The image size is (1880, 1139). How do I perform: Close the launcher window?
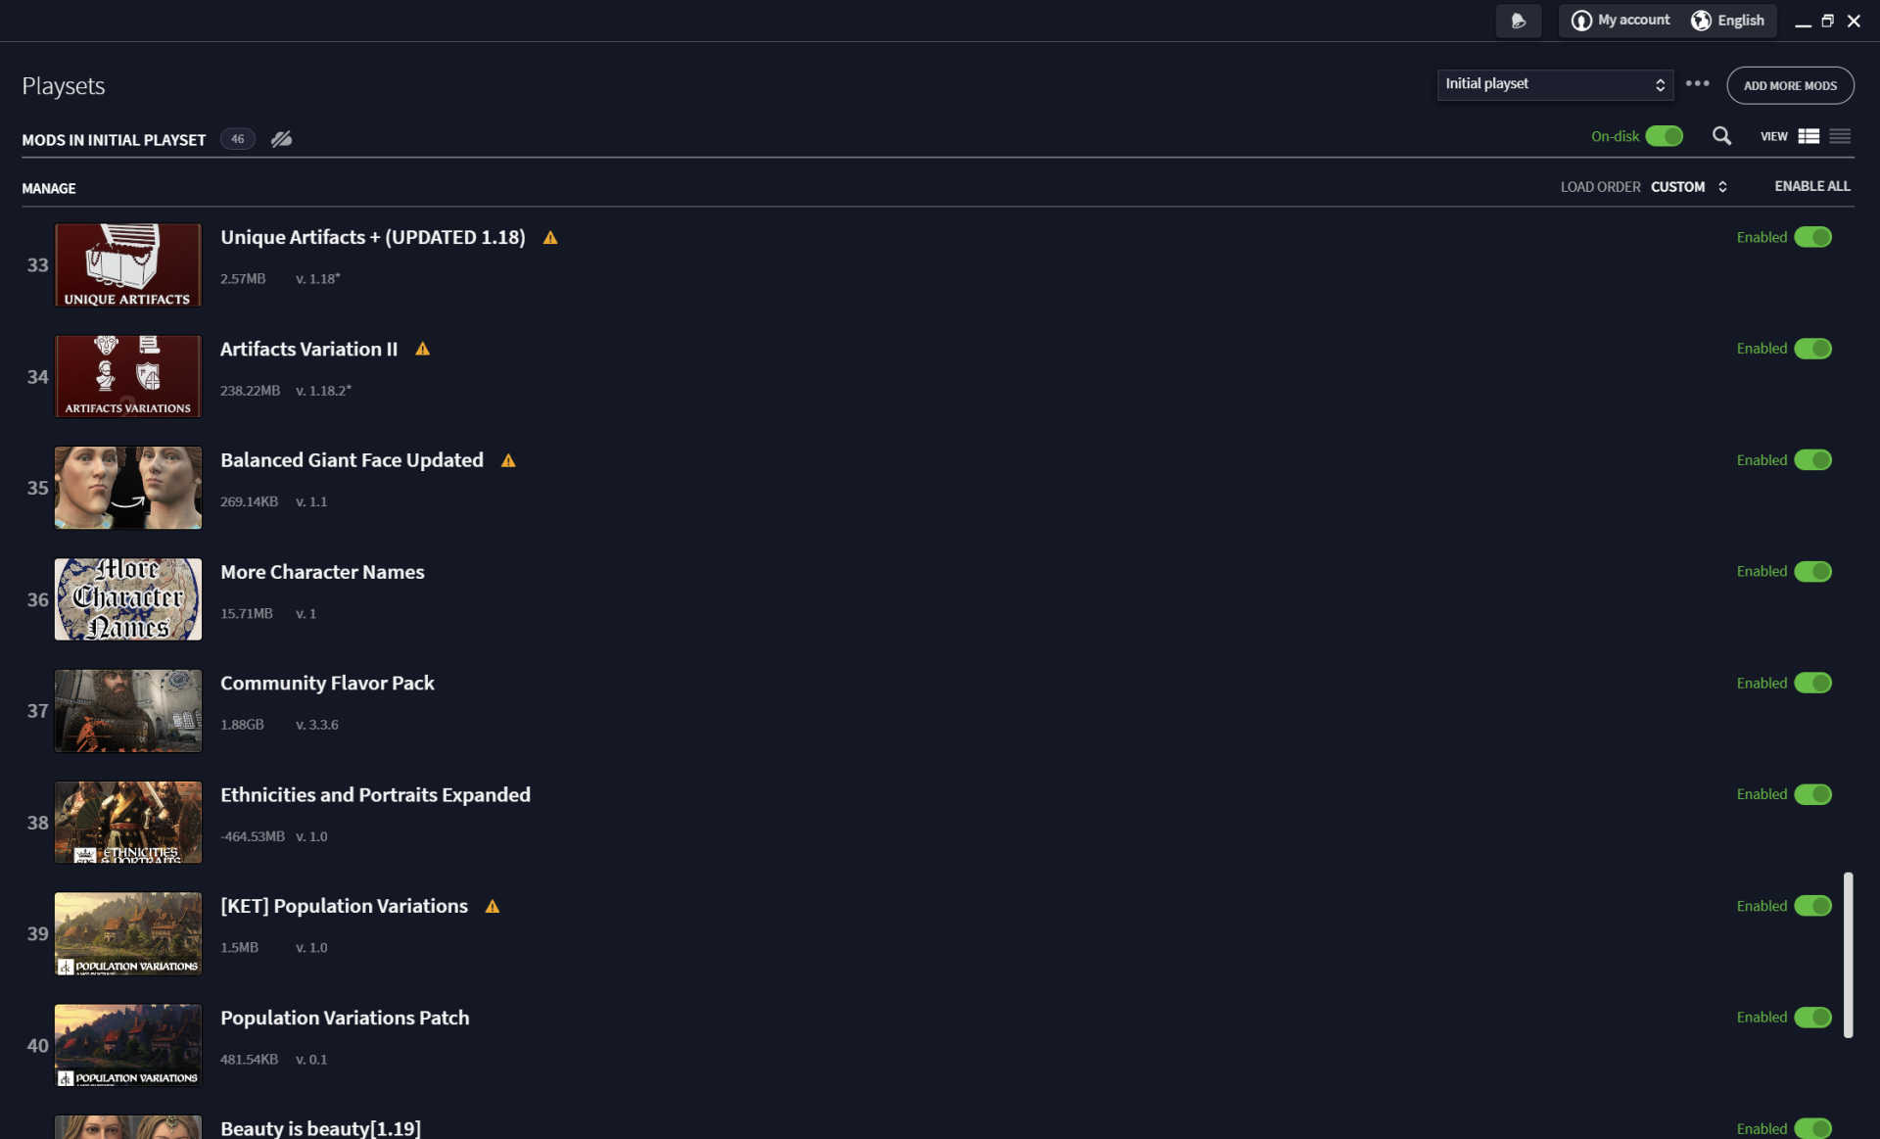coord(1854,22)
